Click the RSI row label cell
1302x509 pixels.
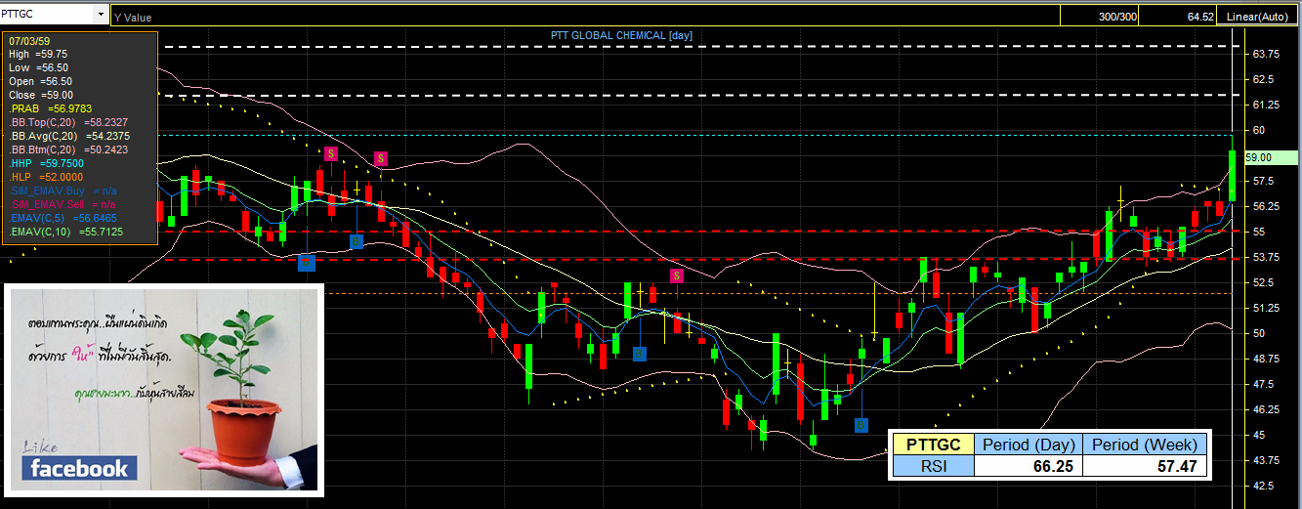click(x=934, y=466)
